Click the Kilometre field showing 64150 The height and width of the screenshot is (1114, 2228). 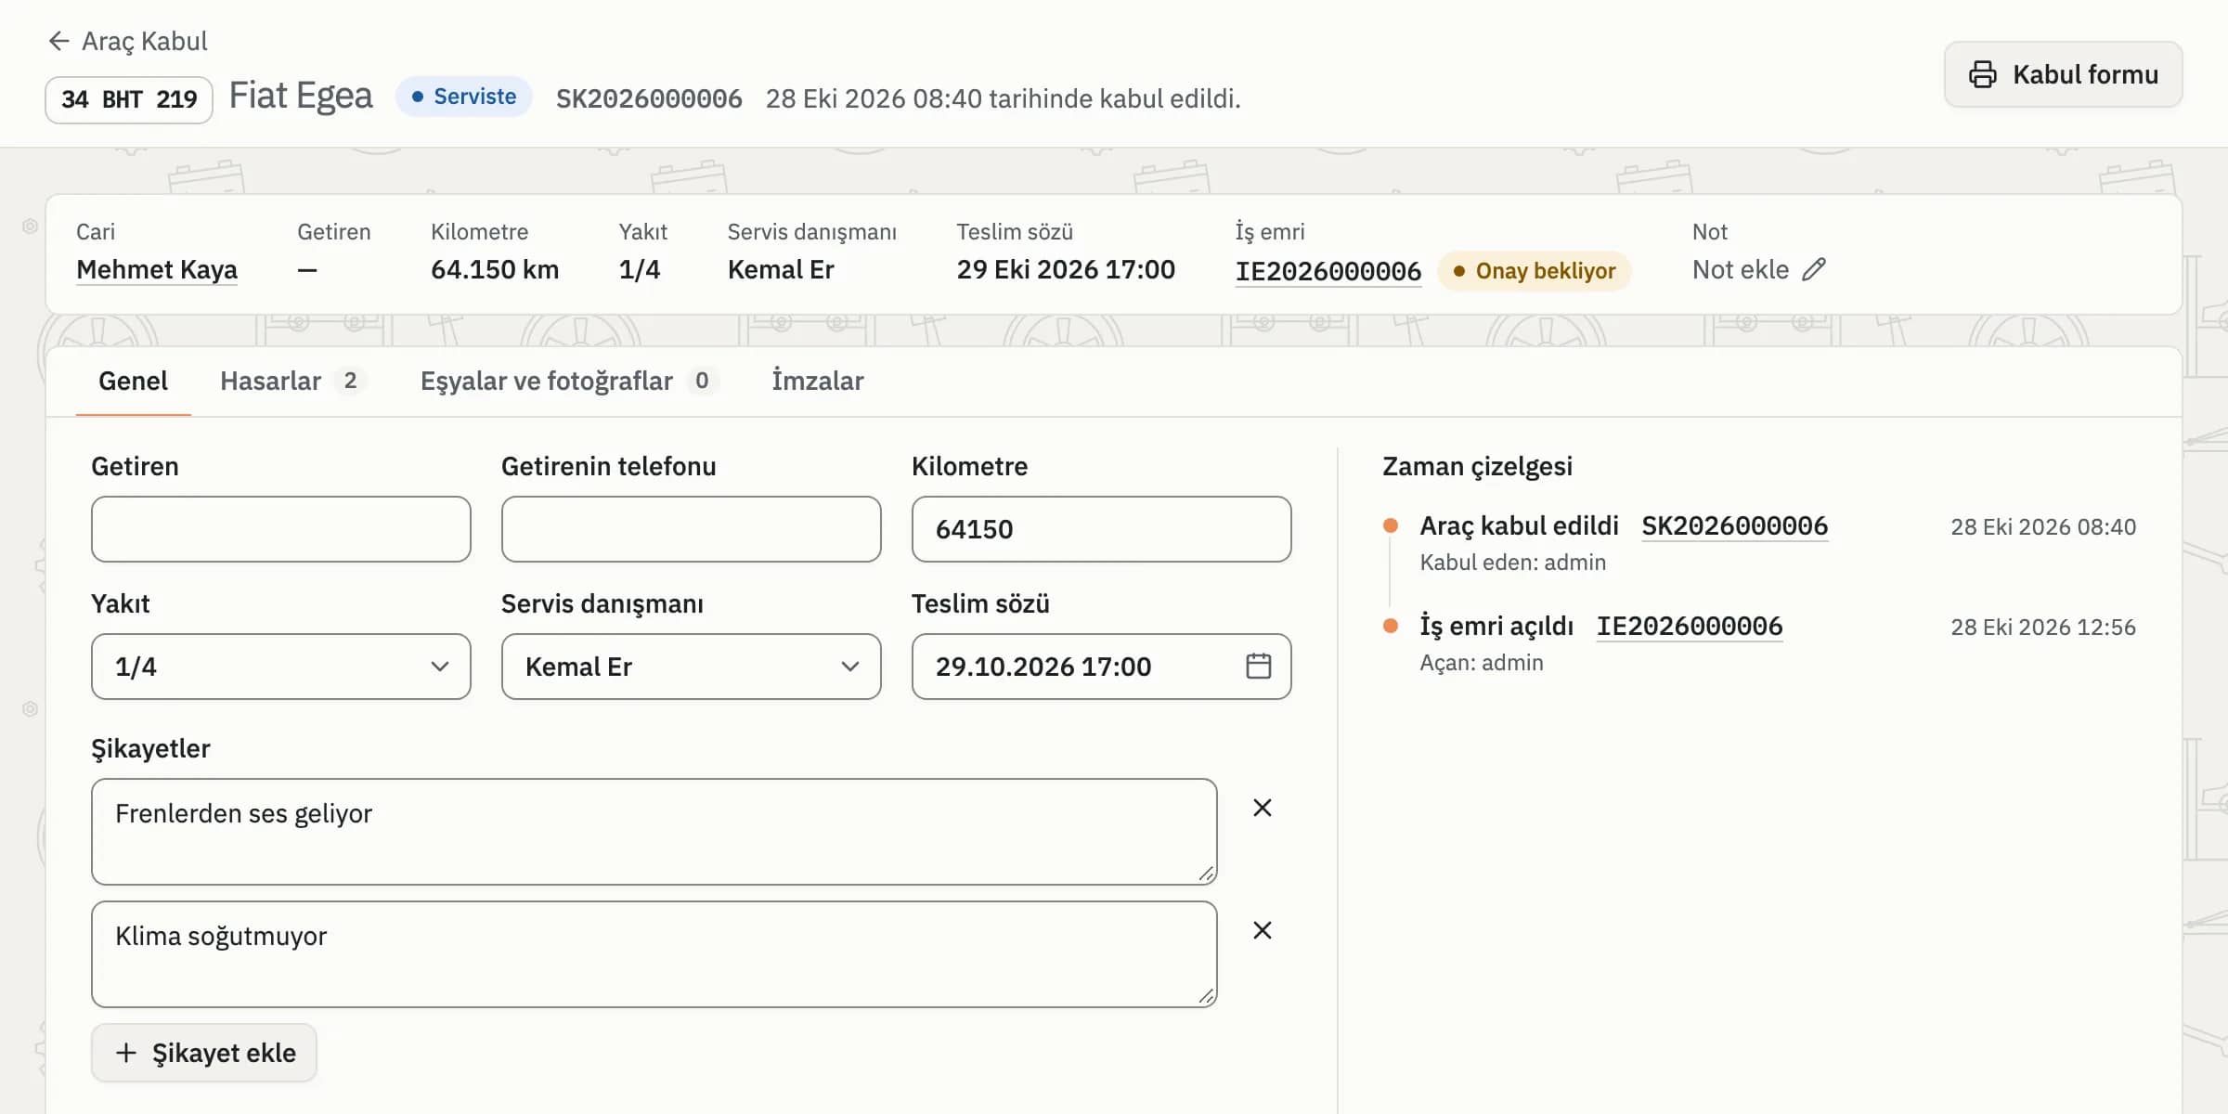pos(1102,529)
